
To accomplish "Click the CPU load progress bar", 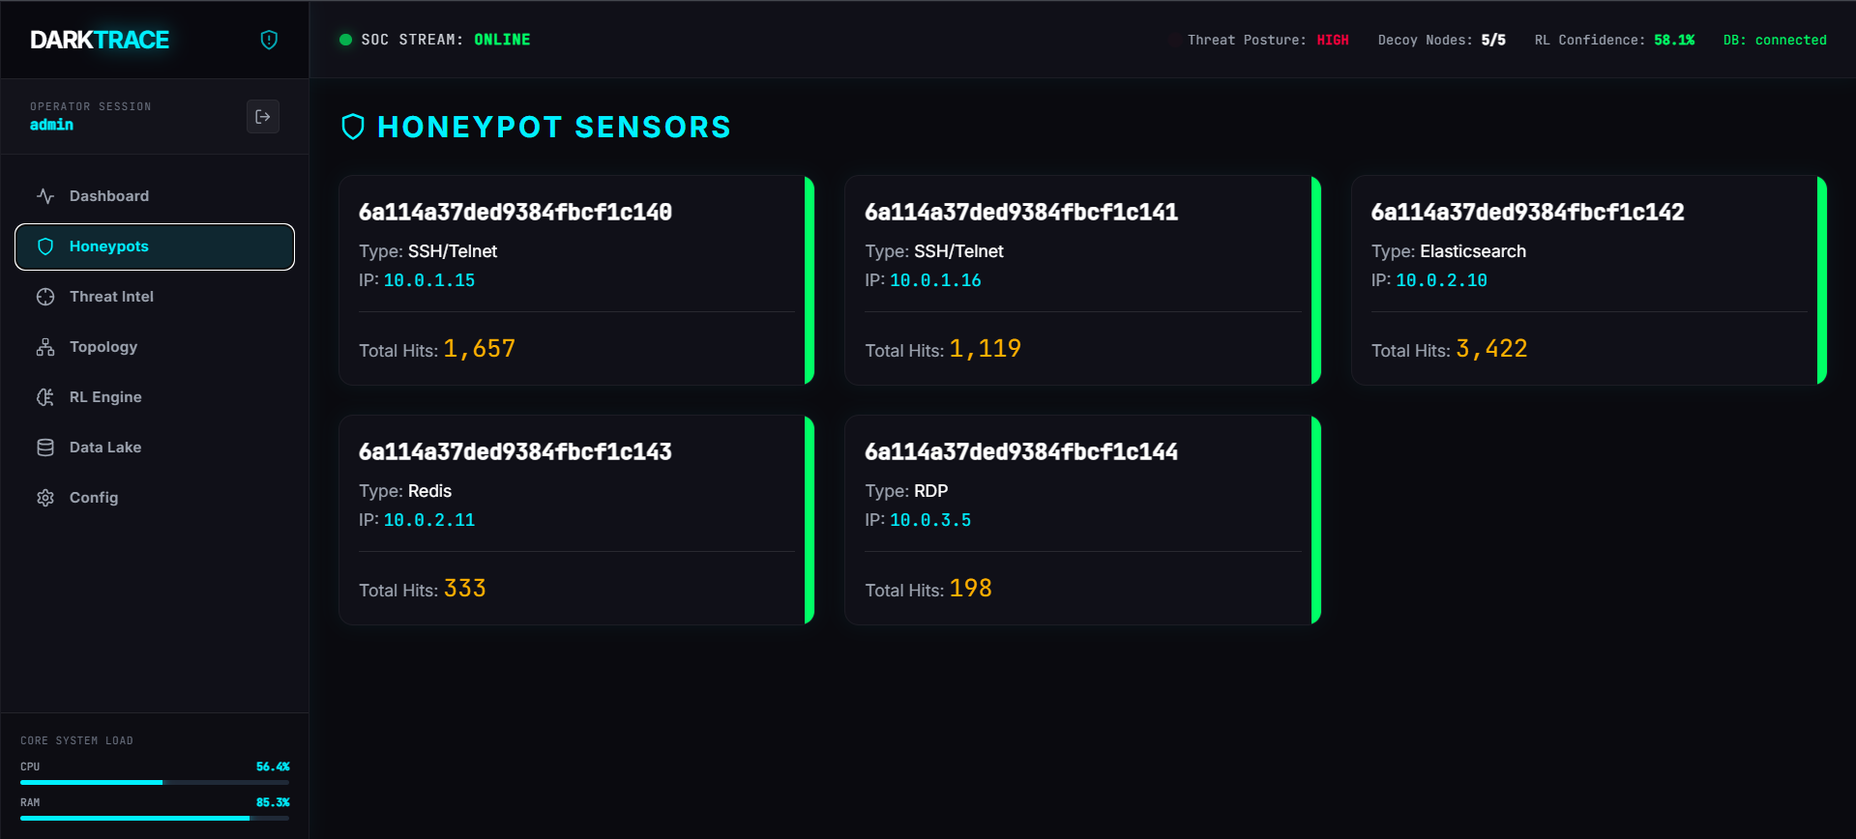I will (x=155, y=782).
